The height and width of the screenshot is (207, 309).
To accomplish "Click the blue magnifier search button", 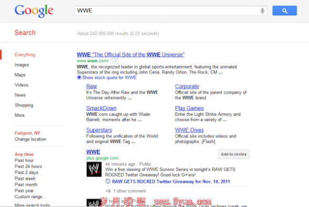I will [x=284, y=10].
